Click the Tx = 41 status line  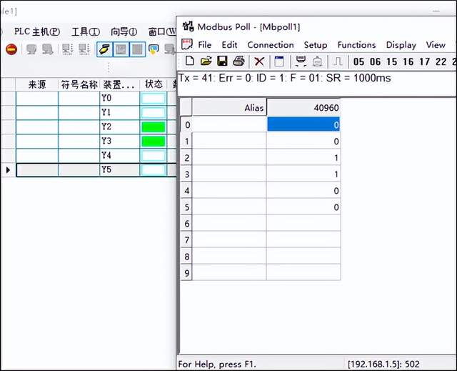click(284, 78)
